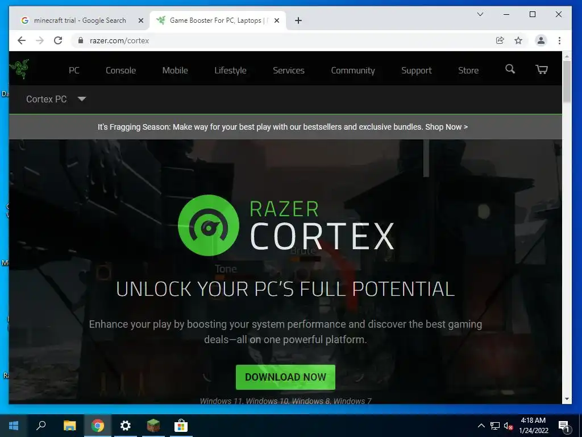Image resolution: width=582 pixels, height=437 pixels.
Task: Reload the razer.com page
Action: pyautogui.click(x=58, y=40)
